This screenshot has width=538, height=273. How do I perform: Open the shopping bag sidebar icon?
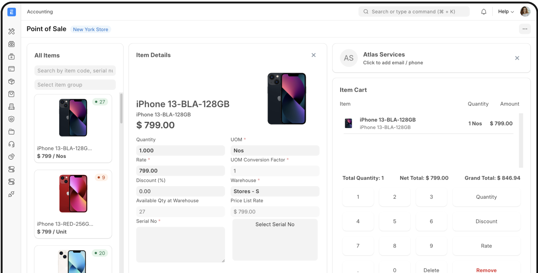point(11,94)
